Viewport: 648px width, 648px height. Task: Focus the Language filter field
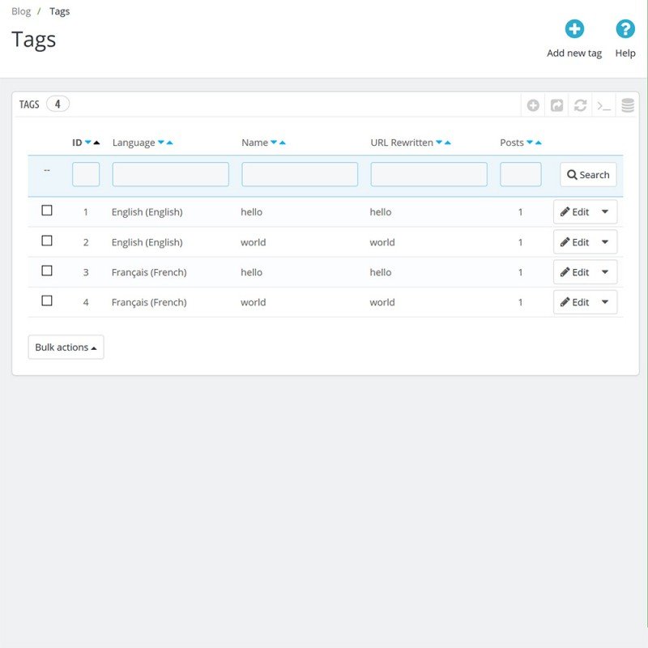[171, 174]
